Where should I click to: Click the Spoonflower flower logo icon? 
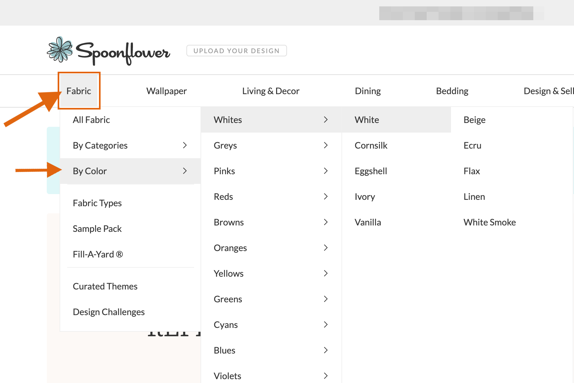pyautogui.click(x=60, y=49)
